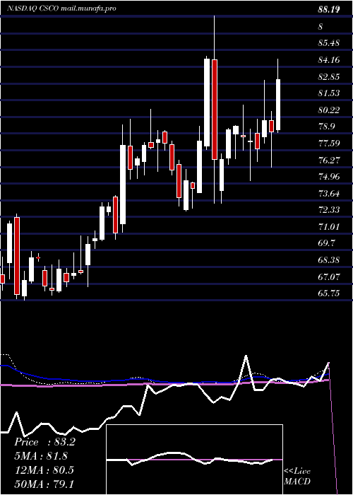Click the 82.85 price axis label
This screenshot has width=353, height=495.
pos(329,76)
